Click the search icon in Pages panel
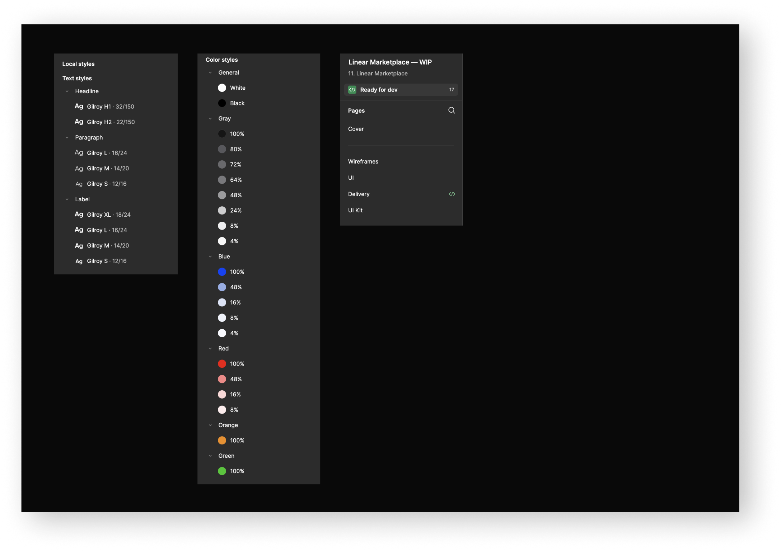 pos(452,110)
